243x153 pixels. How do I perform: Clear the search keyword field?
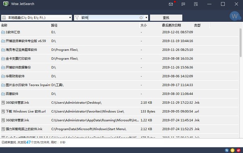[x=141, y=18]
